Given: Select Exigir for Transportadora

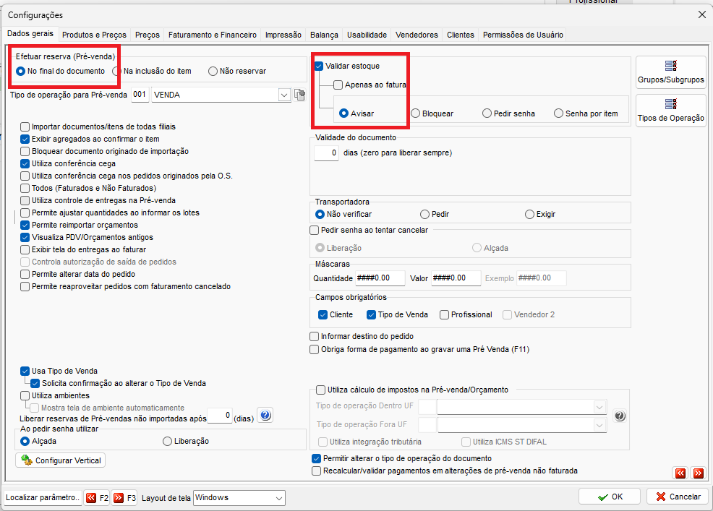Looking at the screenshot, I should 529,214.
